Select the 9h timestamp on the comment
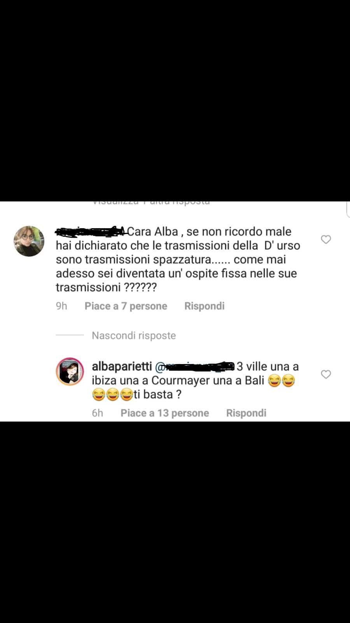The height and width of the screenshot is (623, 350). tap(61, 306)
